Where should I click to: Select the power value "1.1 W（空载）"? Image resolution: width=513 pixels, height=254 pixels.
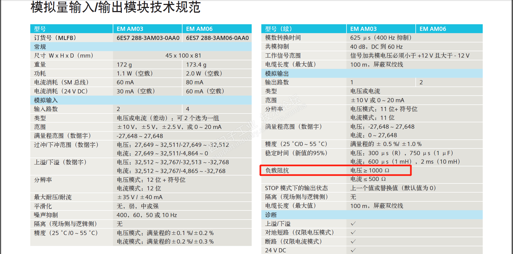135,74
